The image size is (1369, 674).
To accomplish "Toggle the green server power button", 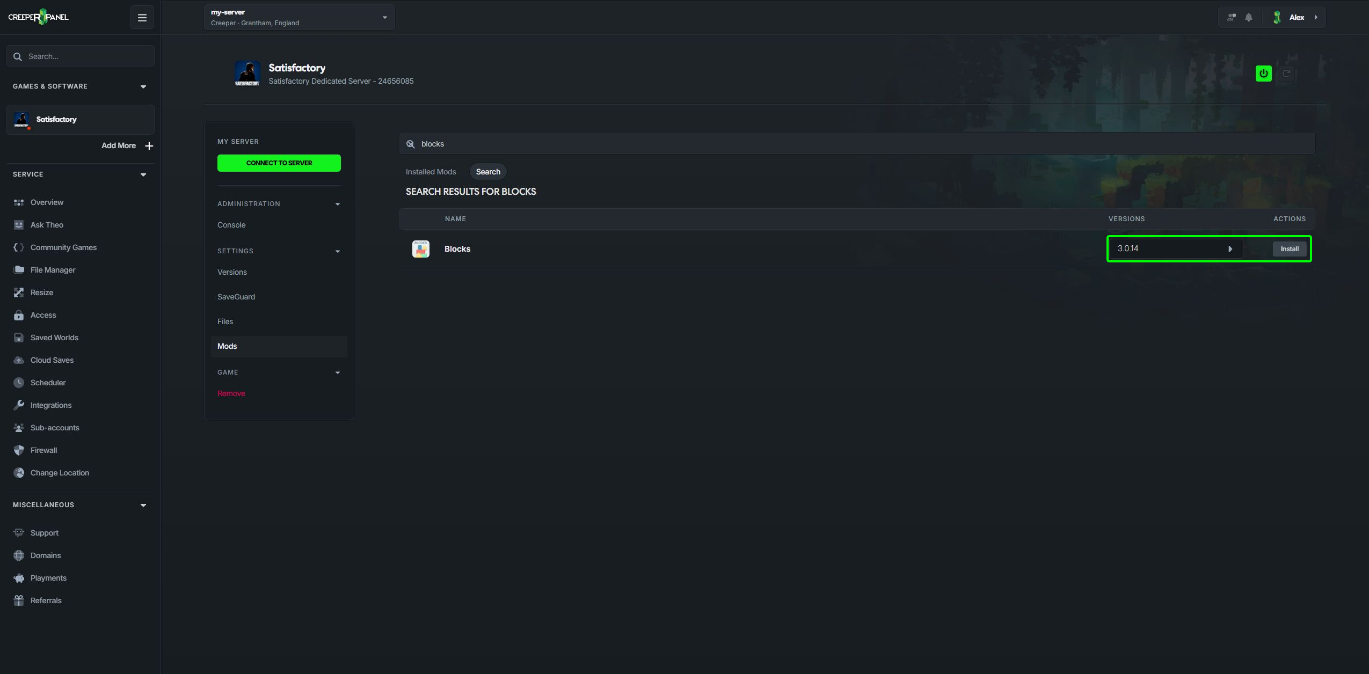I will pyautogui.click(x=1263, y=74).
